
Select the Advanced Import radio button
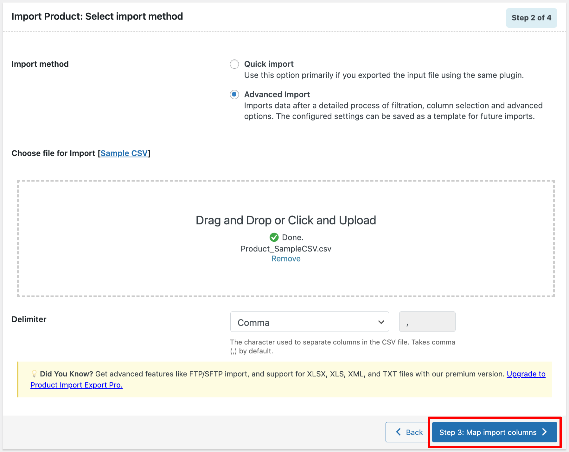point(234,94)
